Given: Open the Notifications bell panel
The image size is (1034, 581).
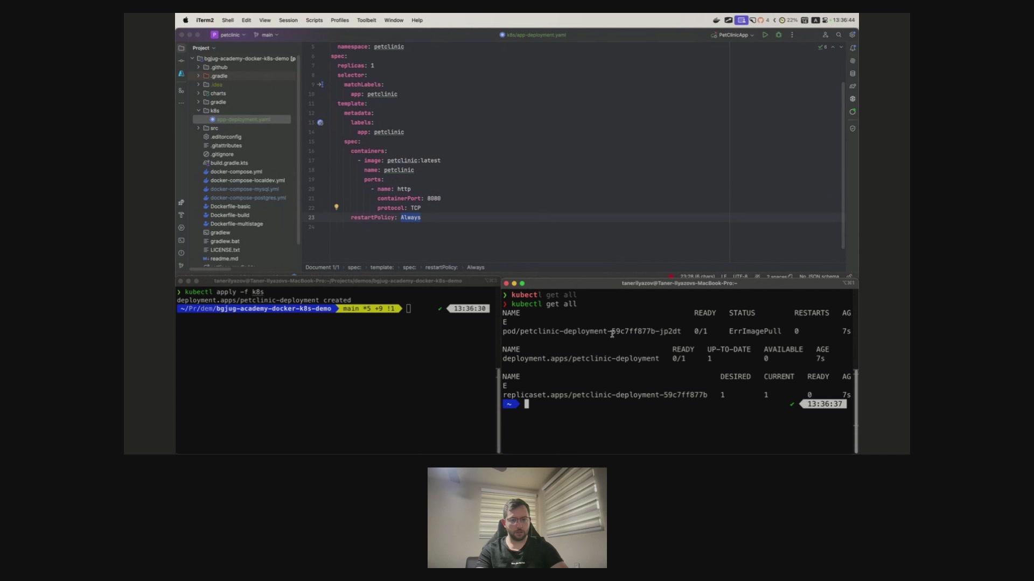Looking at the screenshot, I should (x=853, y=48).
